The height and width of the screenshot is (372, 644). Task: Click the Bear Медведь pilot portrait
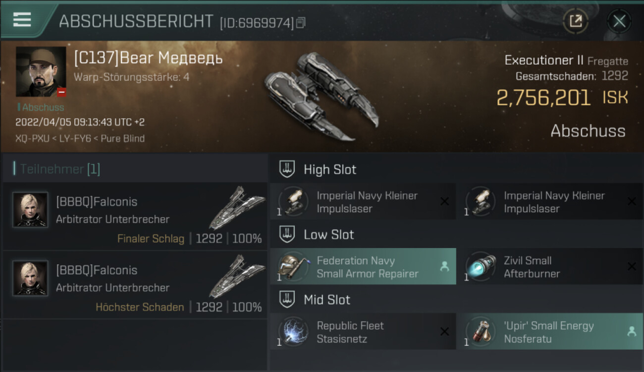point(41,71)
